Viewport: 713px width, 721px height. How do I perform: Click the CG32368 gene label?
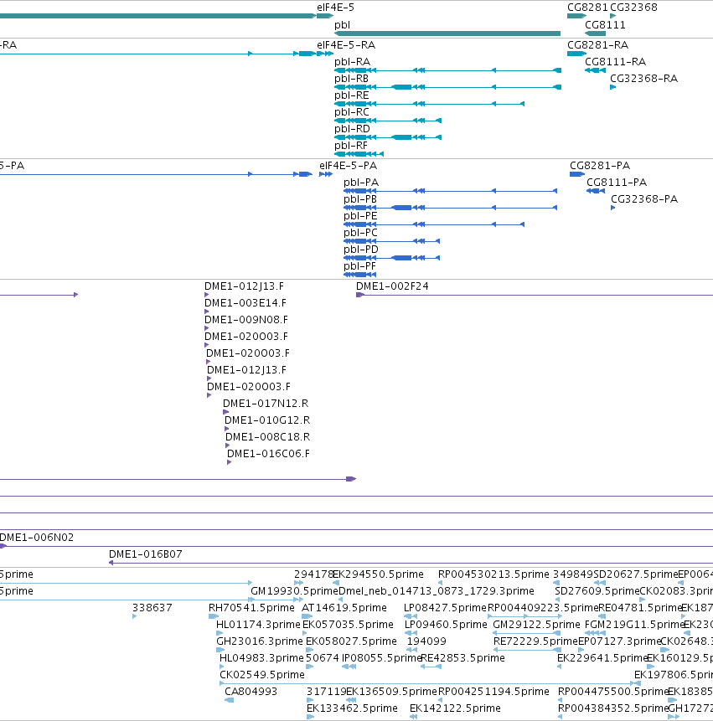(633, 8)
